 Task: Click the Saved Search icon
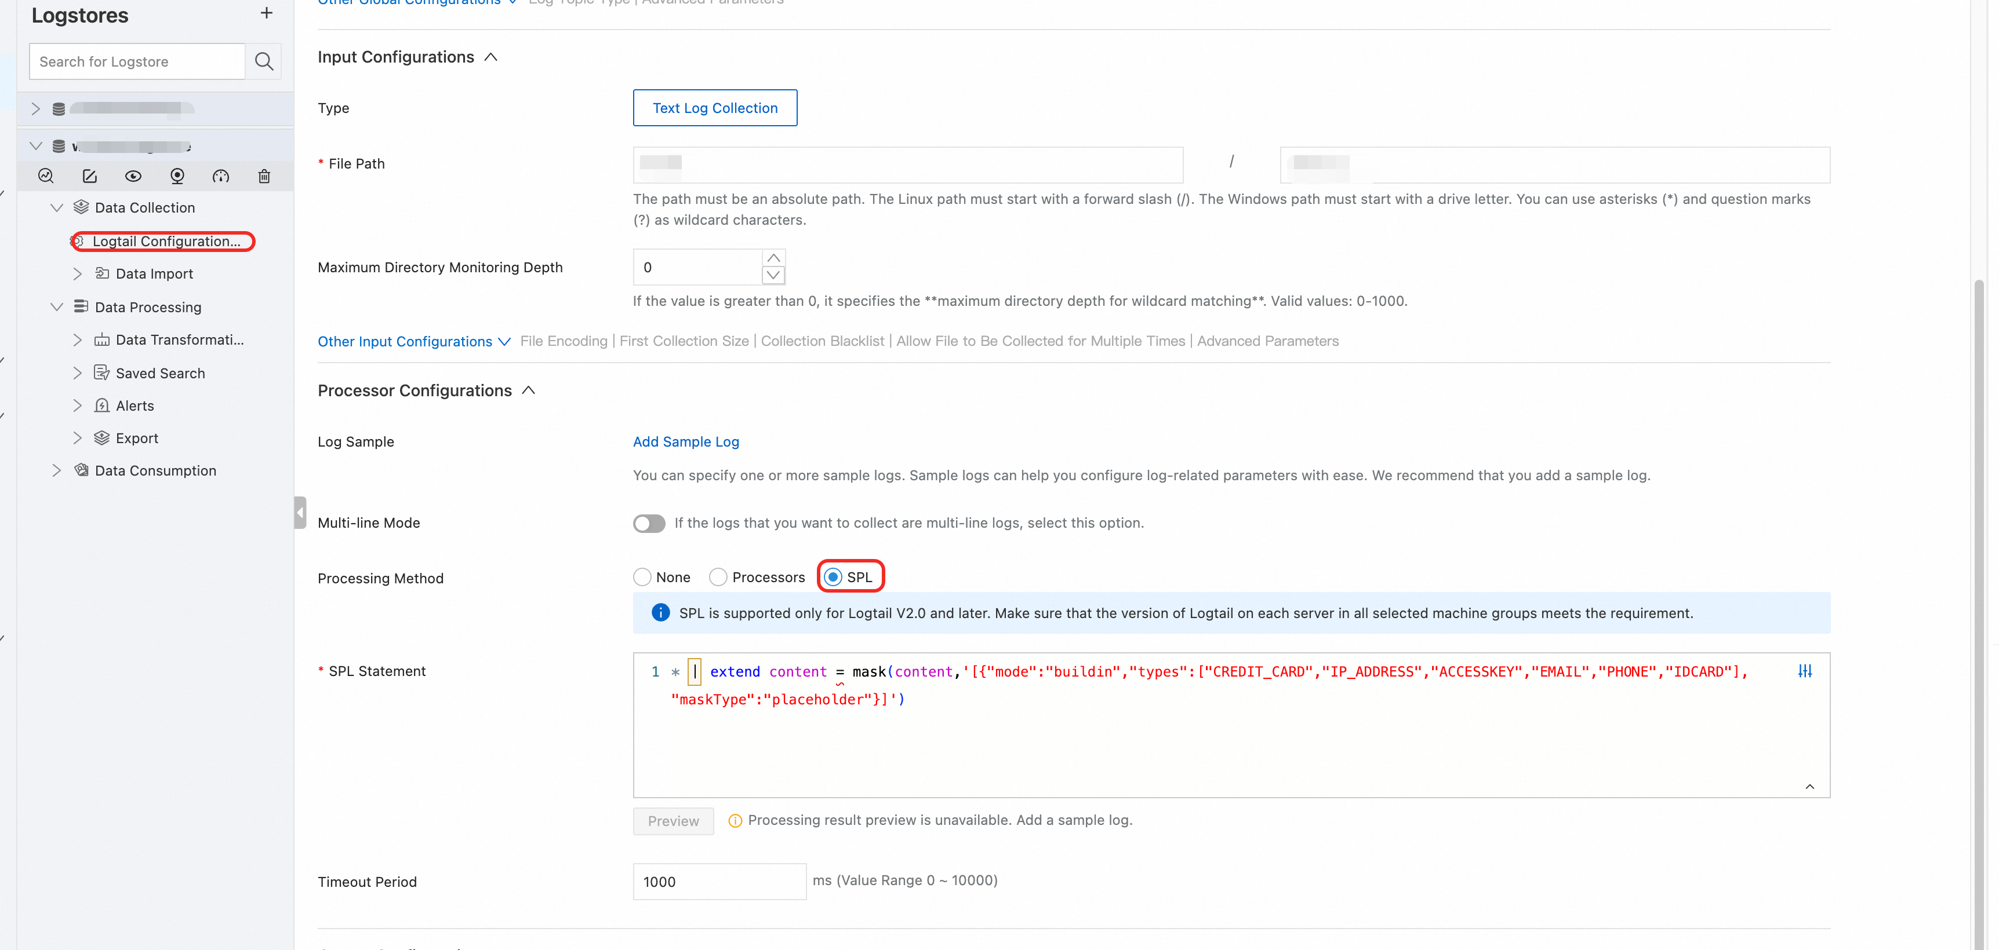(x=101, y=373)
